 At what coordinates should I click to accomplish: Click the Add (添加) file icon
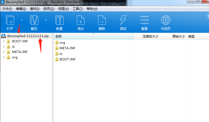click(x=81, y=20)
